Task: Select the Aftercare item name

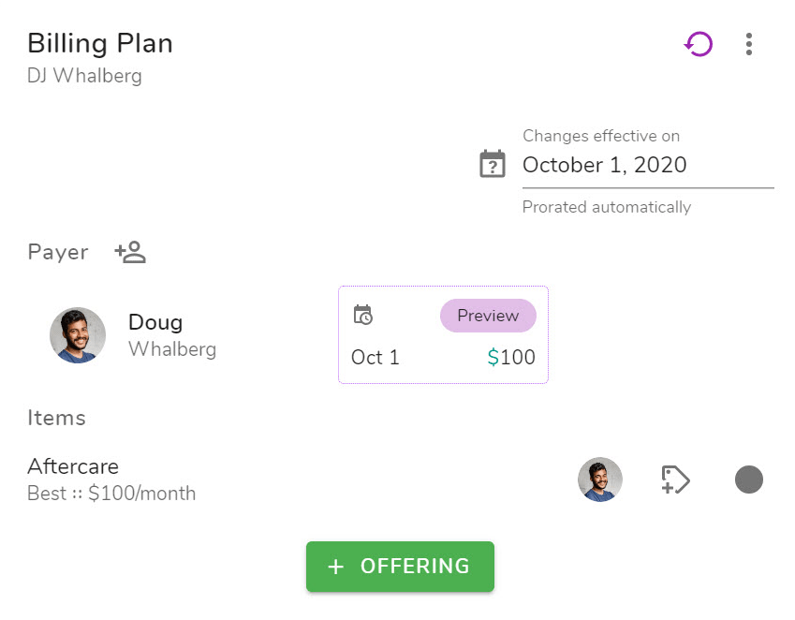Action: (73, 466)
